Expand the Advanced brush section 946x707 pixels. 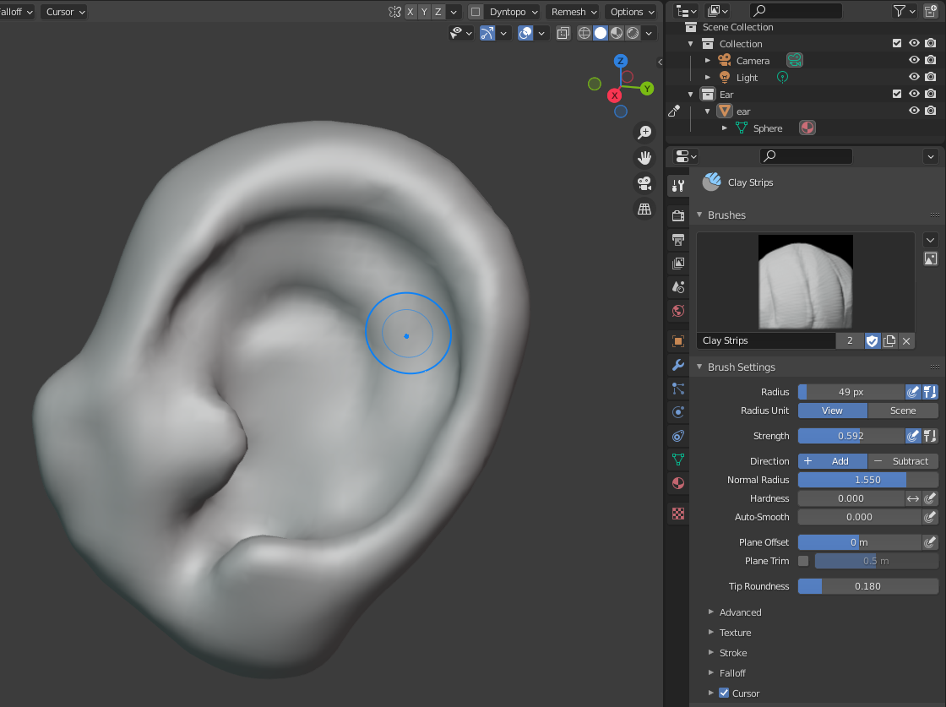tap(740, 612)
